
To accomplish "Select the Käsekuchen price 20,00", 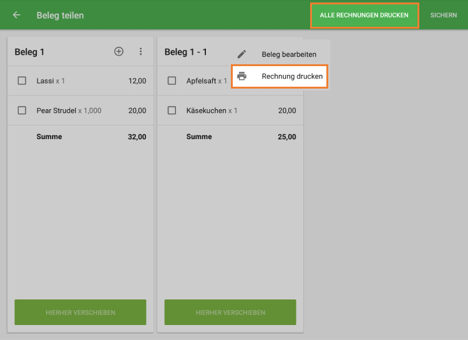I will click(x=287, y=111).
